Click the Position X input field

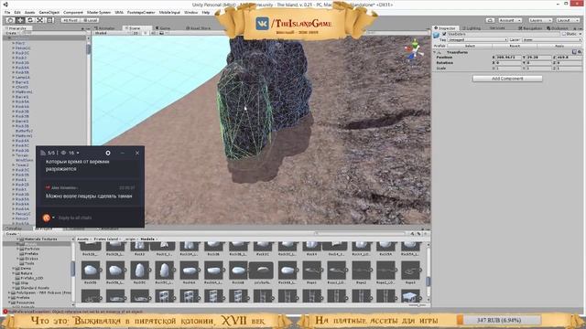pyautogui.click(x=508, y=58)
